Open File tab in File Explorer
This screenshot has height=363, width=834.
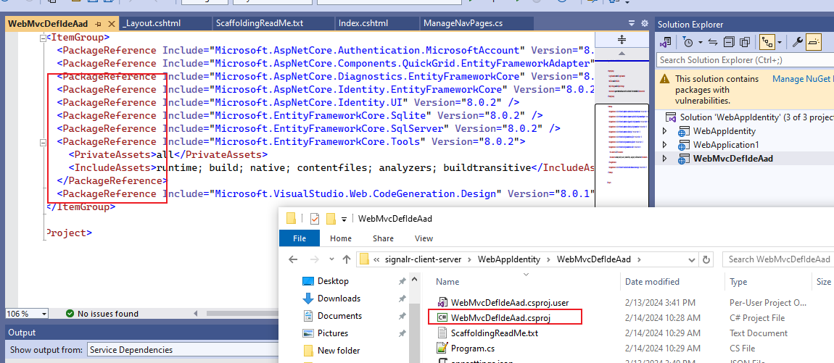click(x=300, y=238)
